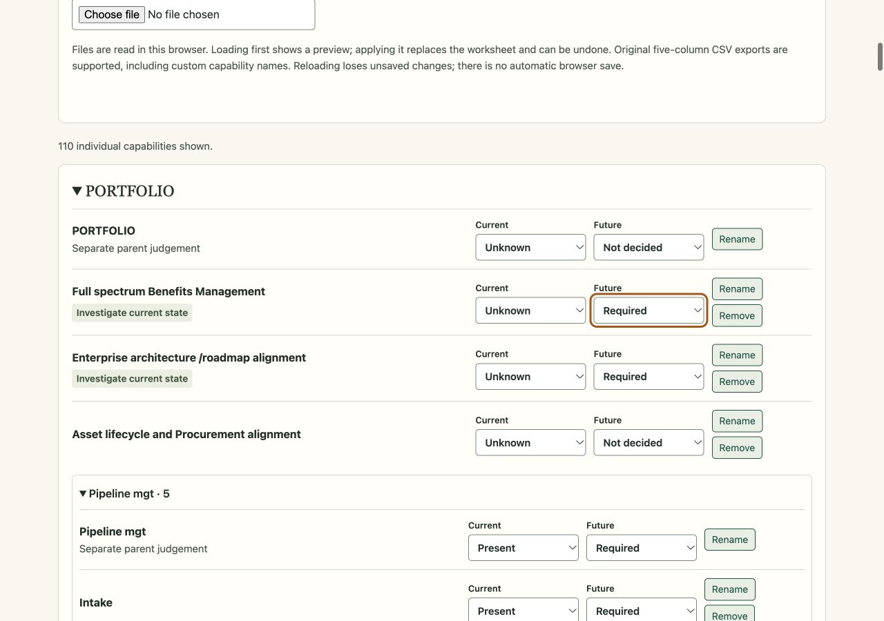884x621 pixels.
Task: Click 'No file chosen' text
Action: (x=184, y=14)
